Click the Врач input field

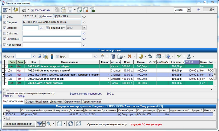(x=80, y=56)
